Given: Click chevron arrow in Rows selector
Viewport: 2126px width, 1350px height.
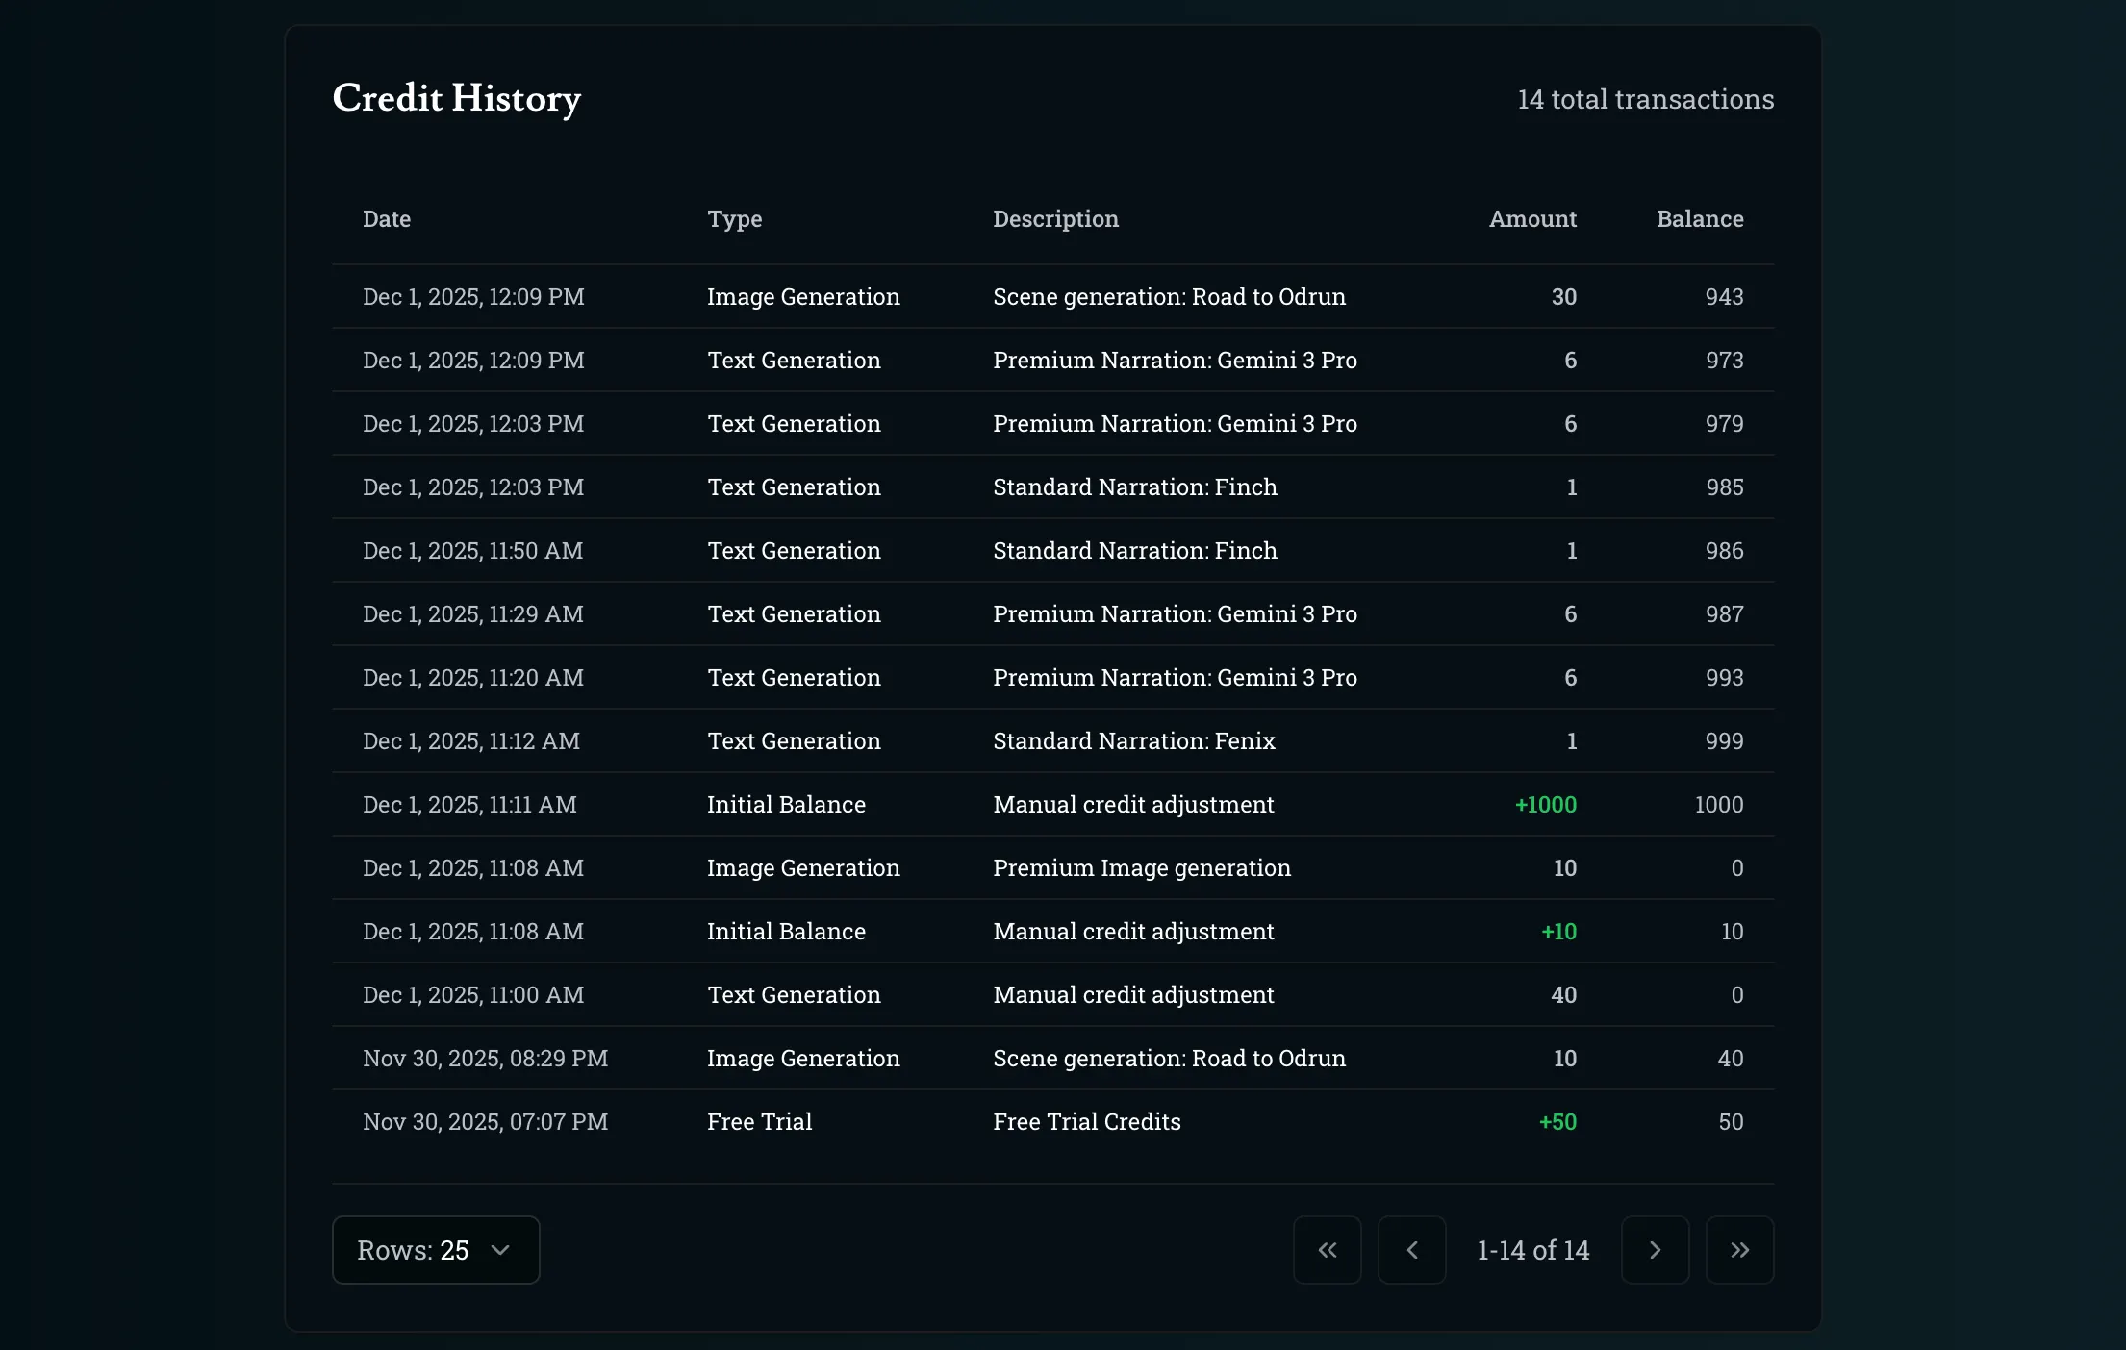Looking at the screenshot, I should 500,1249.
